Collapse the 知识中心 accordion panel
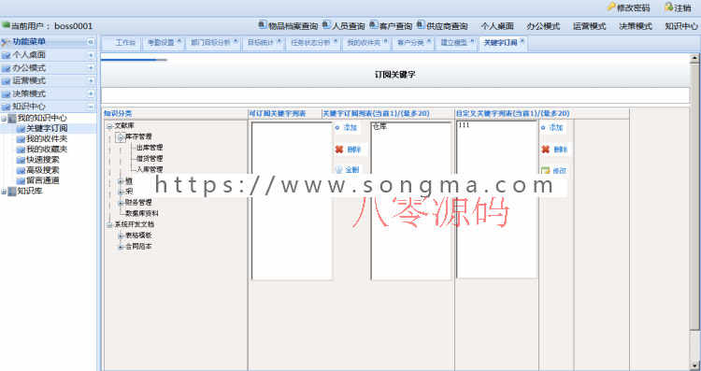The image size is (701, 371). pos(92,107)
